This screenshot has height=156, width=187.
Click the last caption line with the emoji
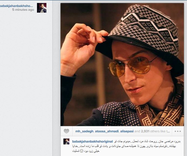click(x=86, y=151)
